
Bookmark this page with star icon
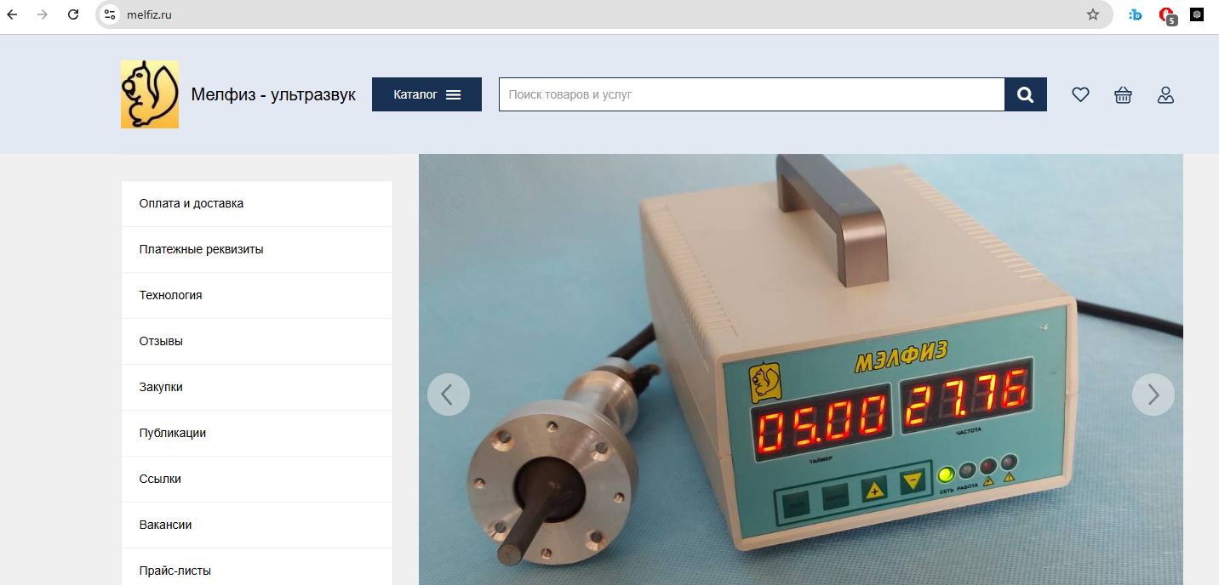(1093, 14)
